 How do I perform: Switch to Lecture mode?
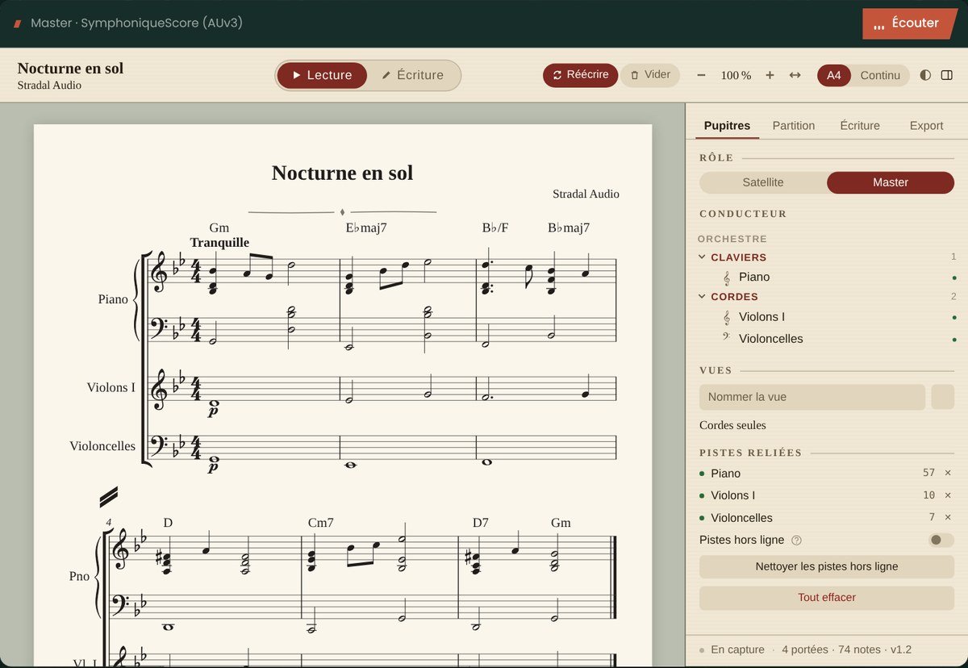[x=322, y=75]
